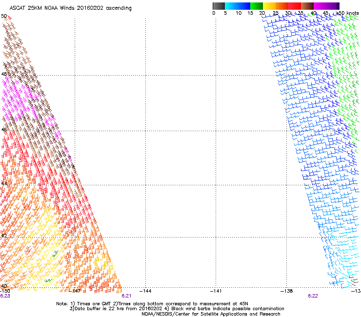Click the latitude label '42'
This screenshot has height=317, width=361.
4,236
